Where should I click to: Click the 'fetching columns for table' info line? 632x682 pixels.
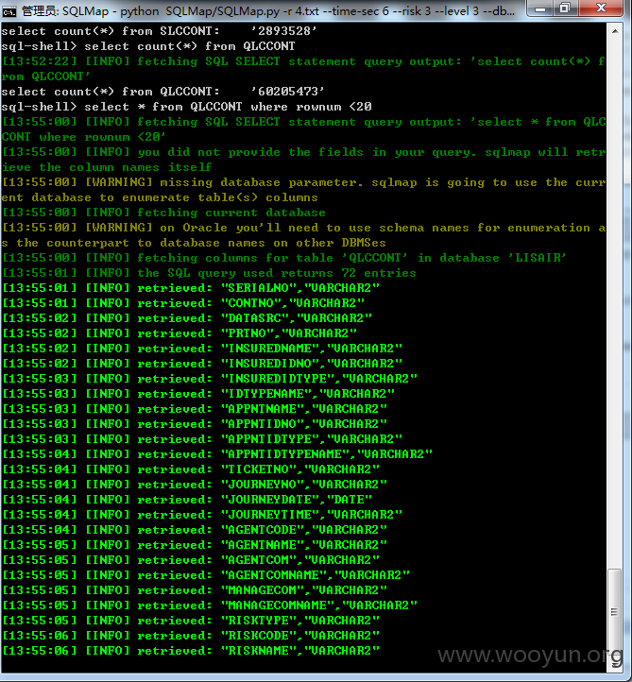284,258
